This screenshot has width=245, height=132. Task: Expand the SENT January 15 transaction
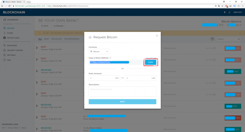point(37,117)
